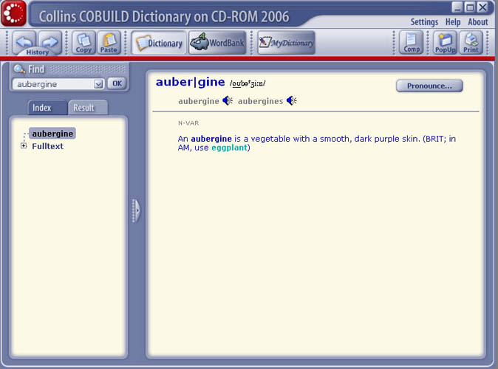Switch to Dictionary mode
Viewport: 498px width, 369px height.
159,43
